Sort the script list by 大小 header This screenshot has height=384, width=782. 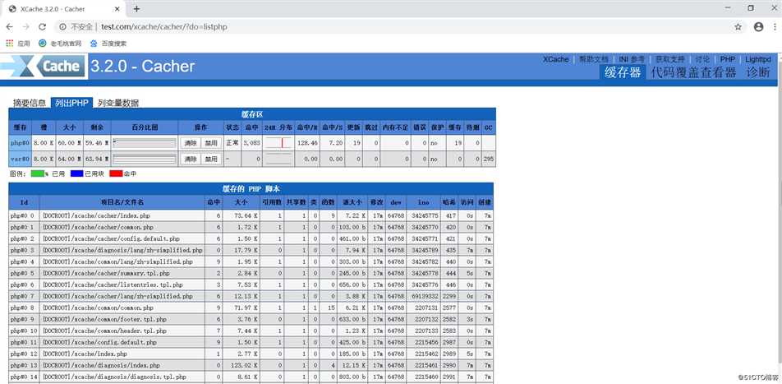241,202
